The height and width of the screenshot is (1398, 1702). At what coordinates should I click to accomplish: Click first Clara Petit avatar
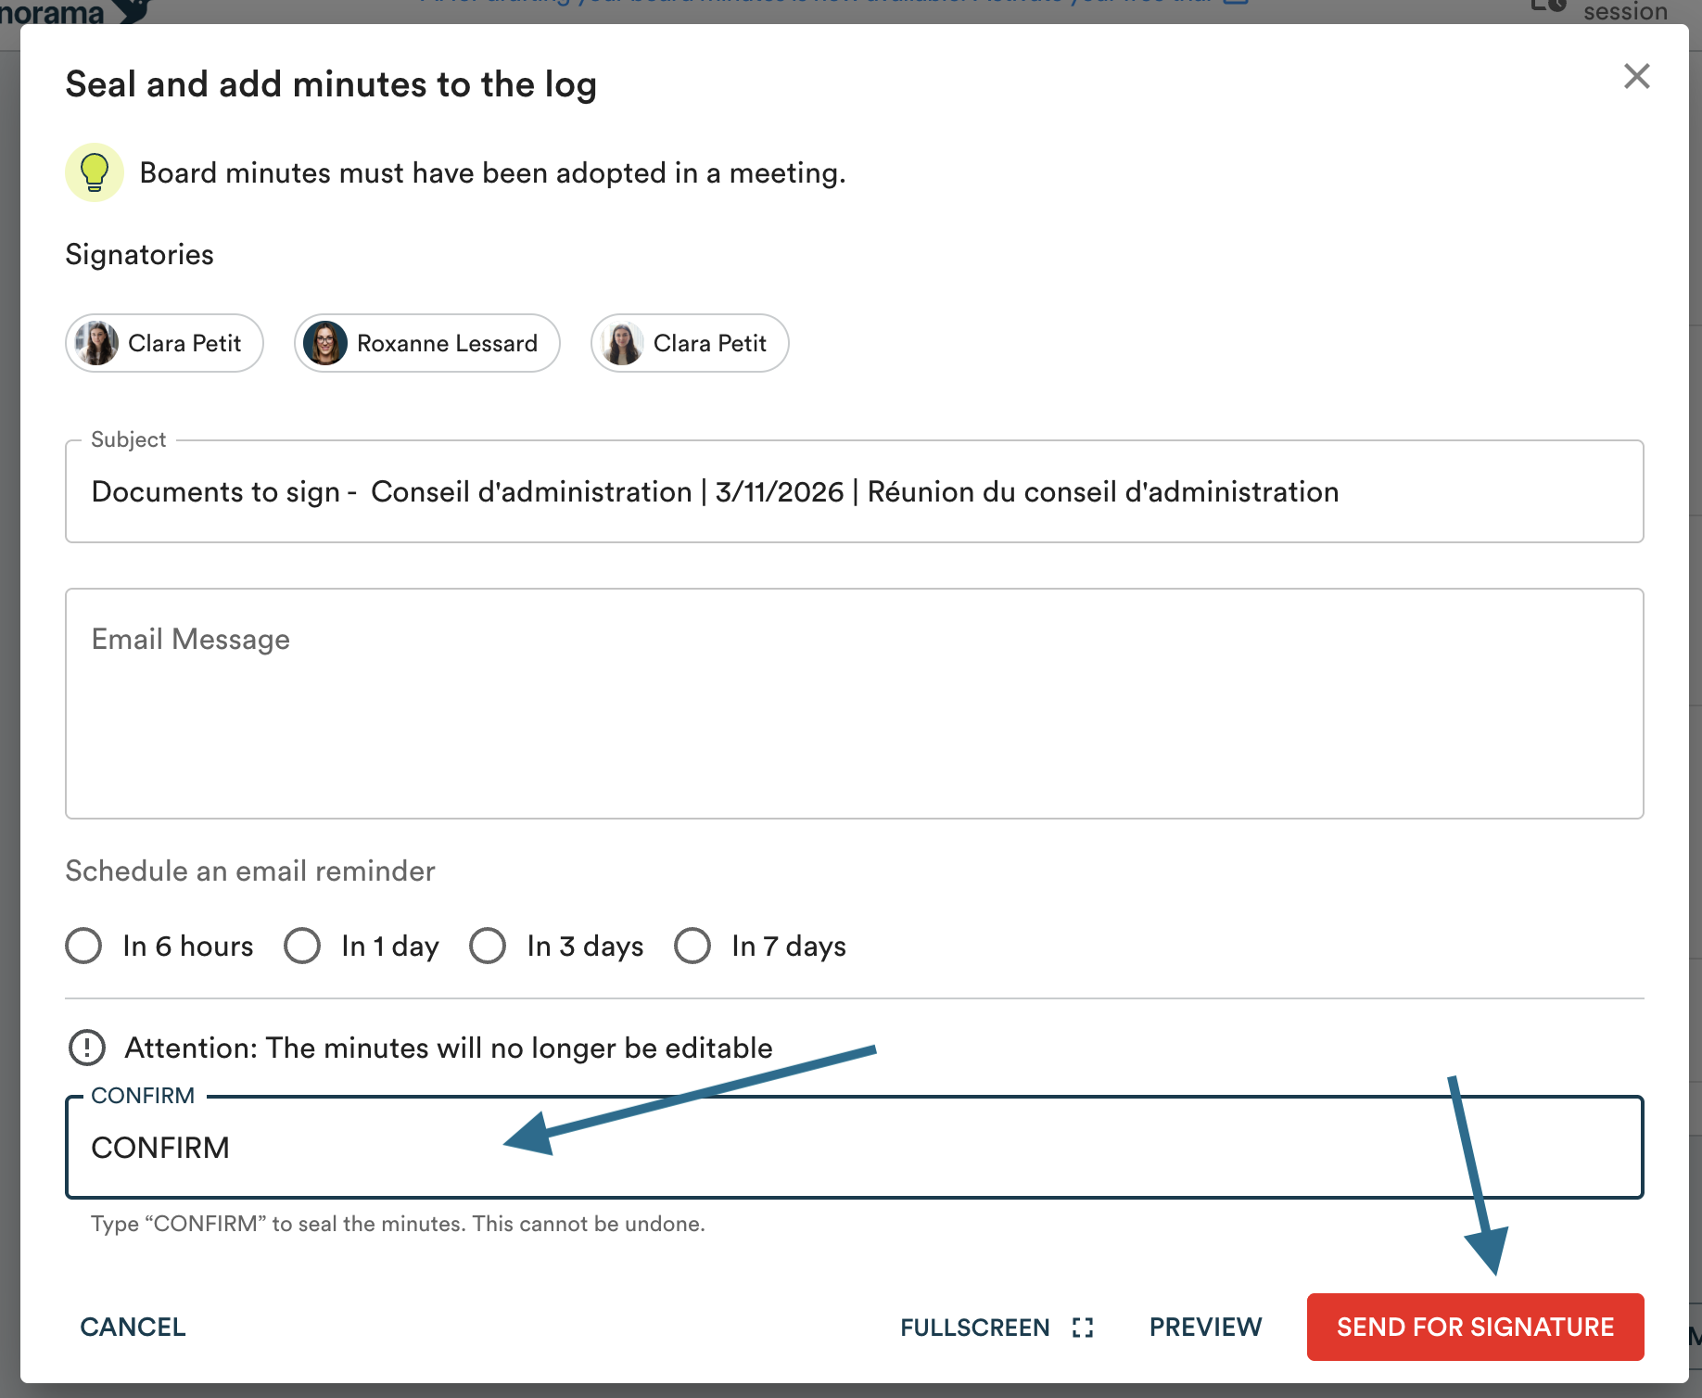(x=97, y=343)
